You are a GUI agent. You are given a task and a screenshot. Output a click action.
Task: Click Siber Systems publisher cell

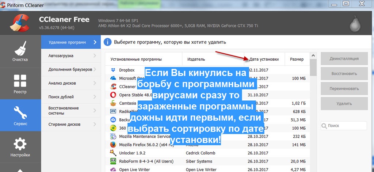point(199,161)
